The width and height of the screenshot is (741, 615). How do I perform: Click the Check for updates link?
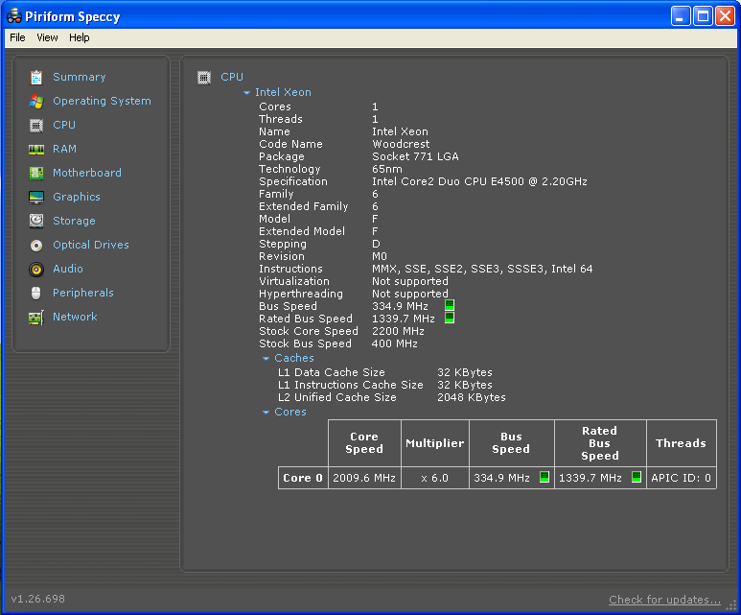pos(664,600)
